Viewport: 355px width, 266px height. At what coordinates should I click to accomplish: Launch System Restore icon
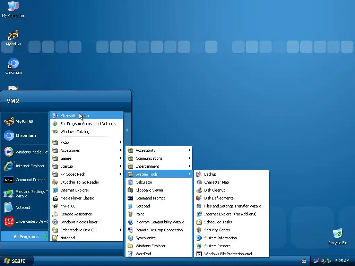coord(199,246)
